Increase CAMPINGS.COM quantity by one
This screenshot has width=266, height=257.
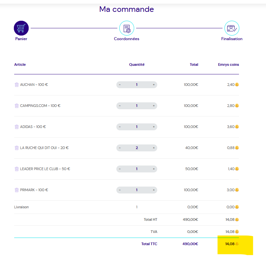154,106
